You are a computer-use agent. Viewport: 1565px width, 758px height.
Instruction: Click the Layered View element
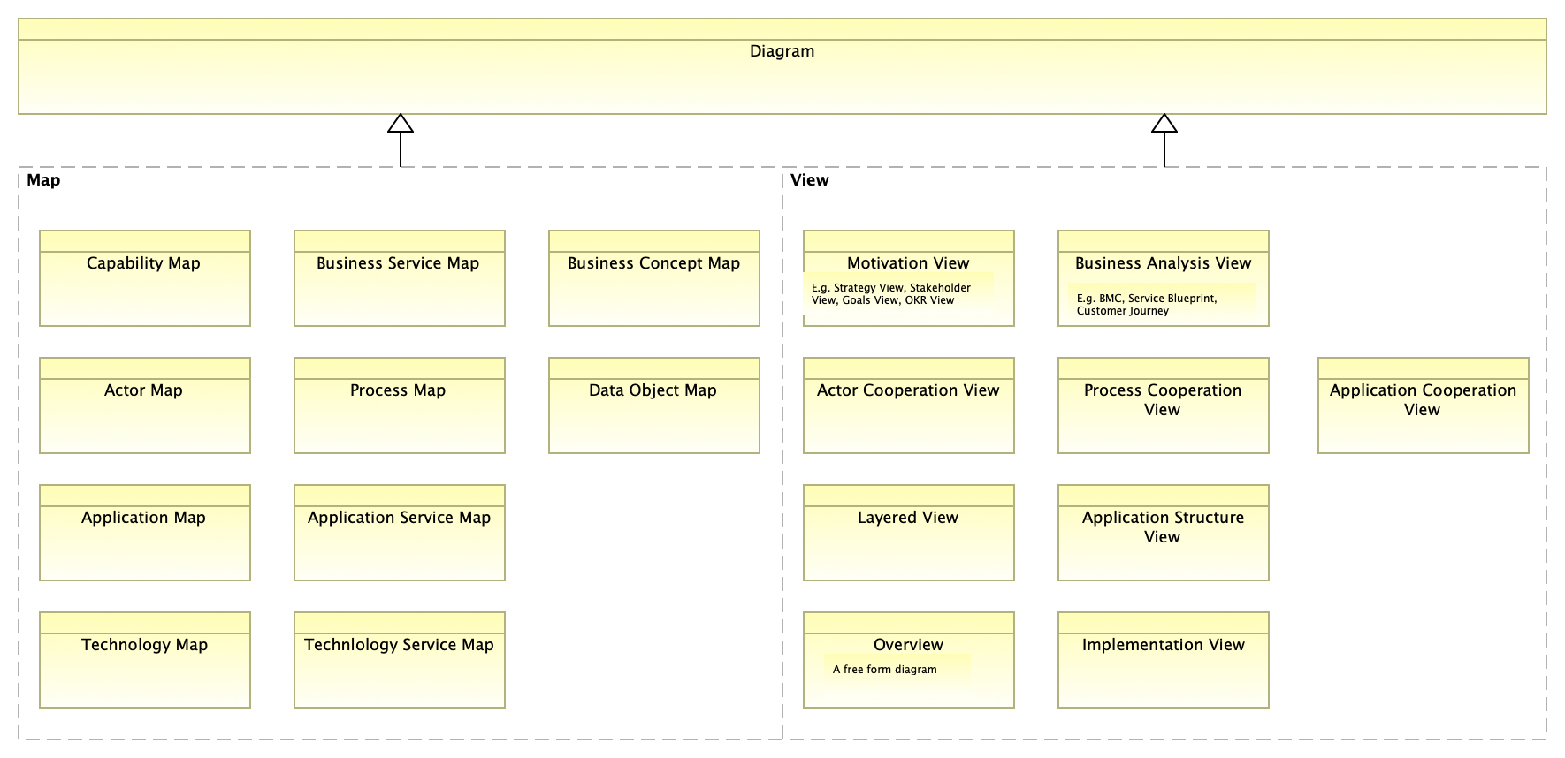(x=909, y=533)
